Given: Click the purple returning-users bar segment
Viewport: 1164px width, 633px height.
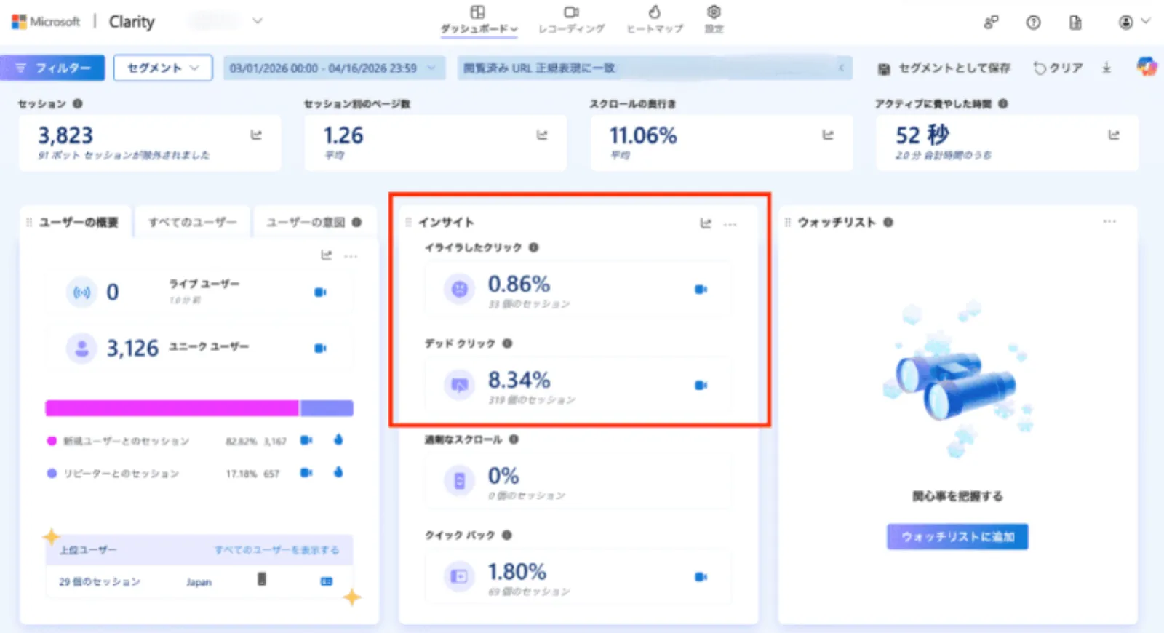Looking at the screenshot, I should click(x=327, y=408).
